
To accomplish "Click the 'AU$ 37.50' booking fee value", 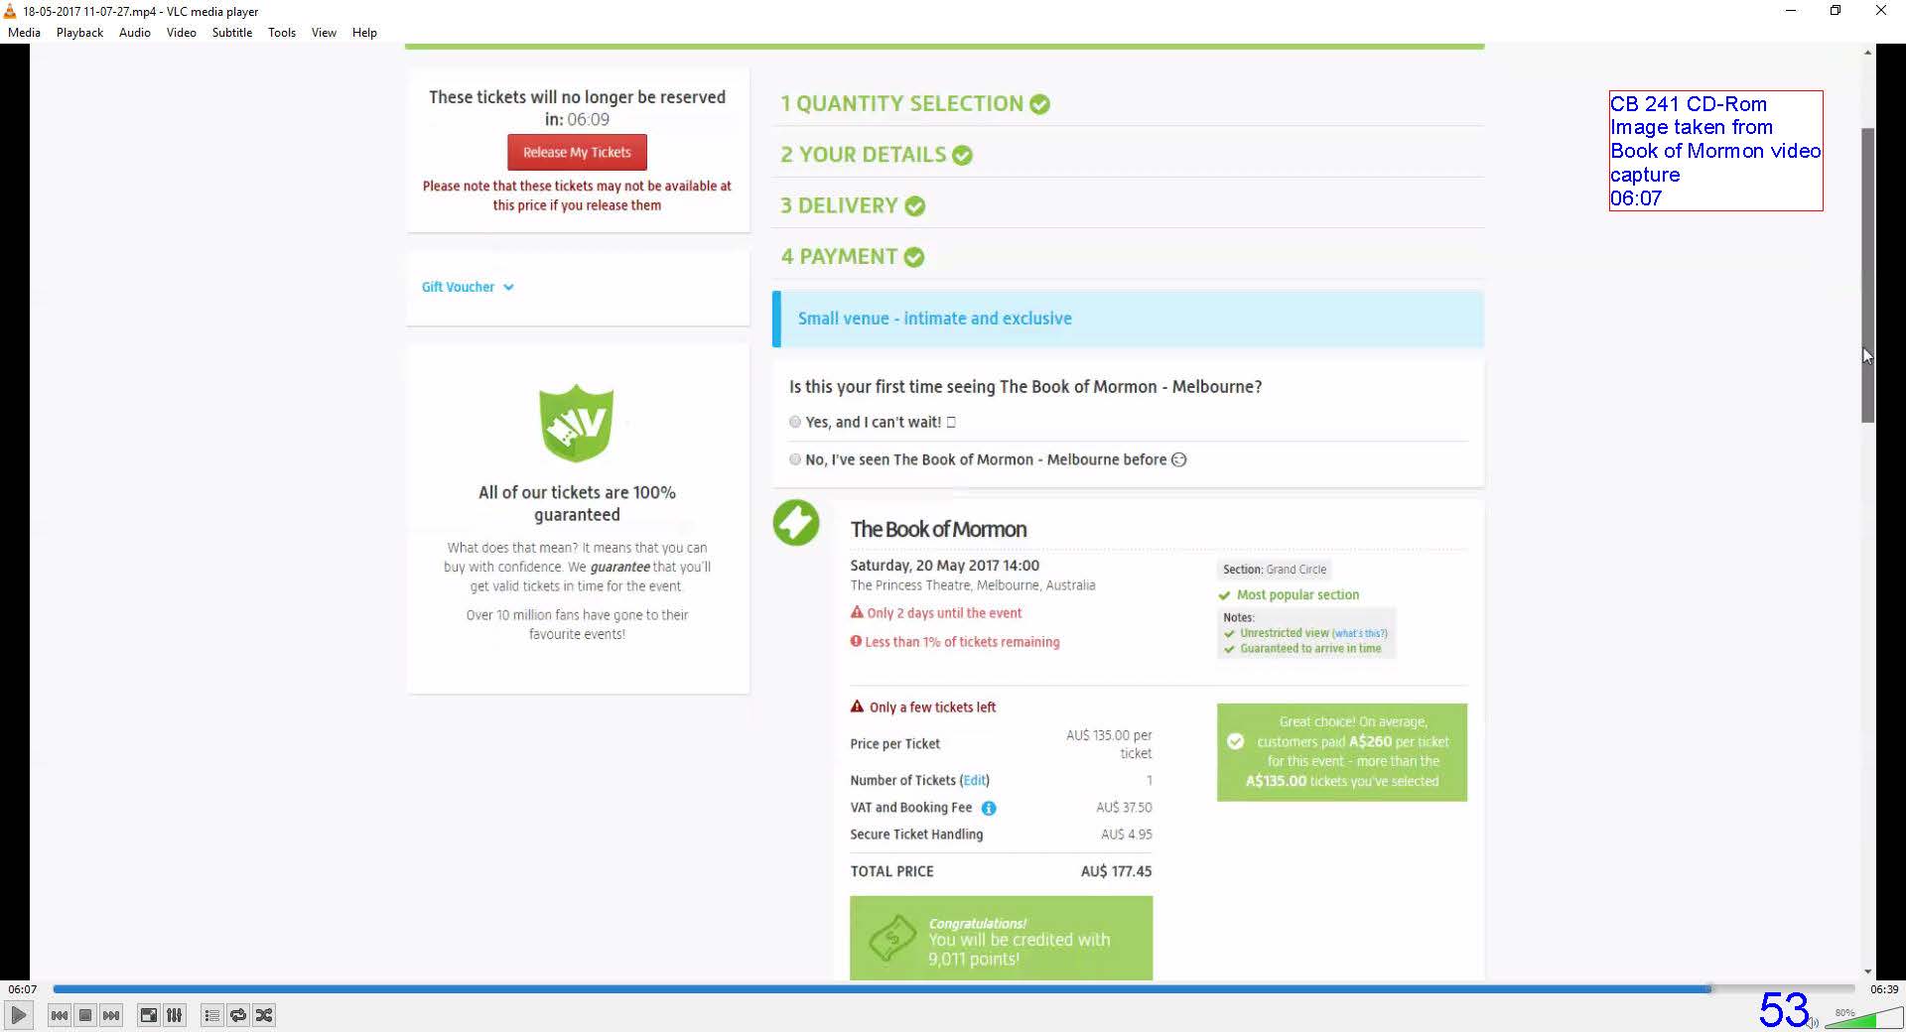I will tap(1124, 808).
